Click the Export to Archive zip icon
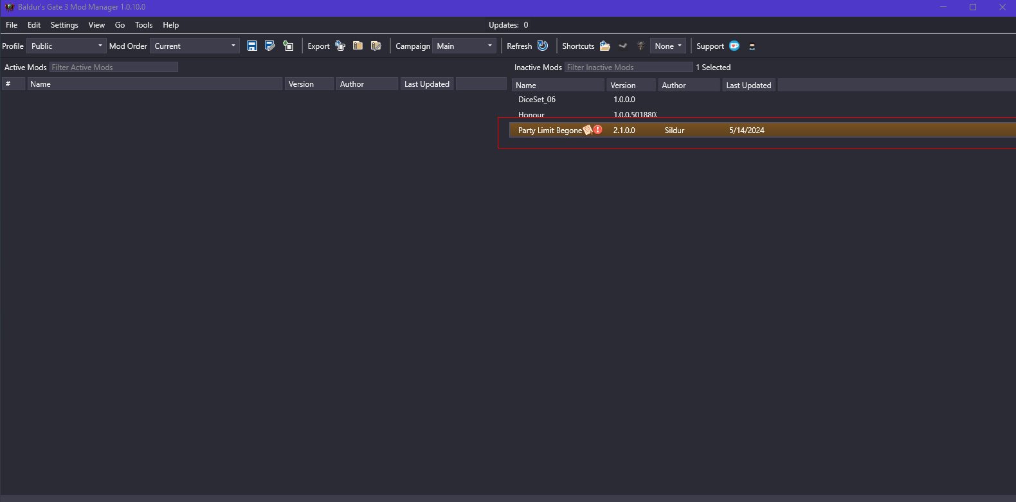 click(x=358, y=46)
